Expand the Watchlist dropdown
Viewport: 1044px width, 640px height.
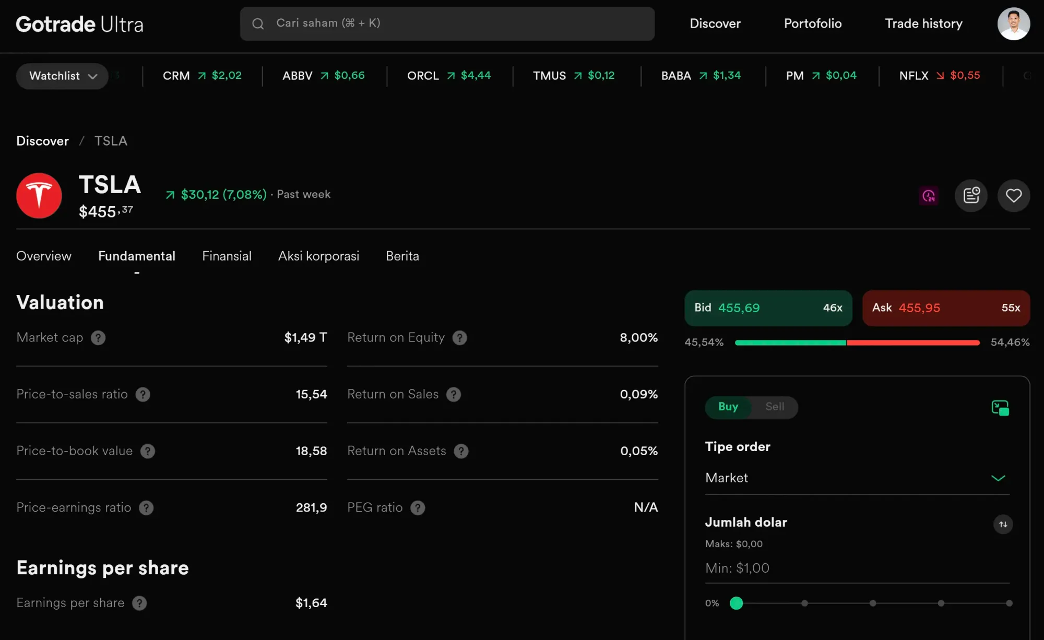[63, 76]
